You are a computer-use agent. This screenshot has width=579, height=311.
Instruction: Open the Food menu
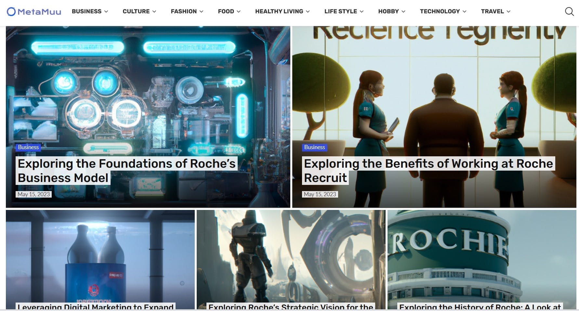click(x=229, y=11)
